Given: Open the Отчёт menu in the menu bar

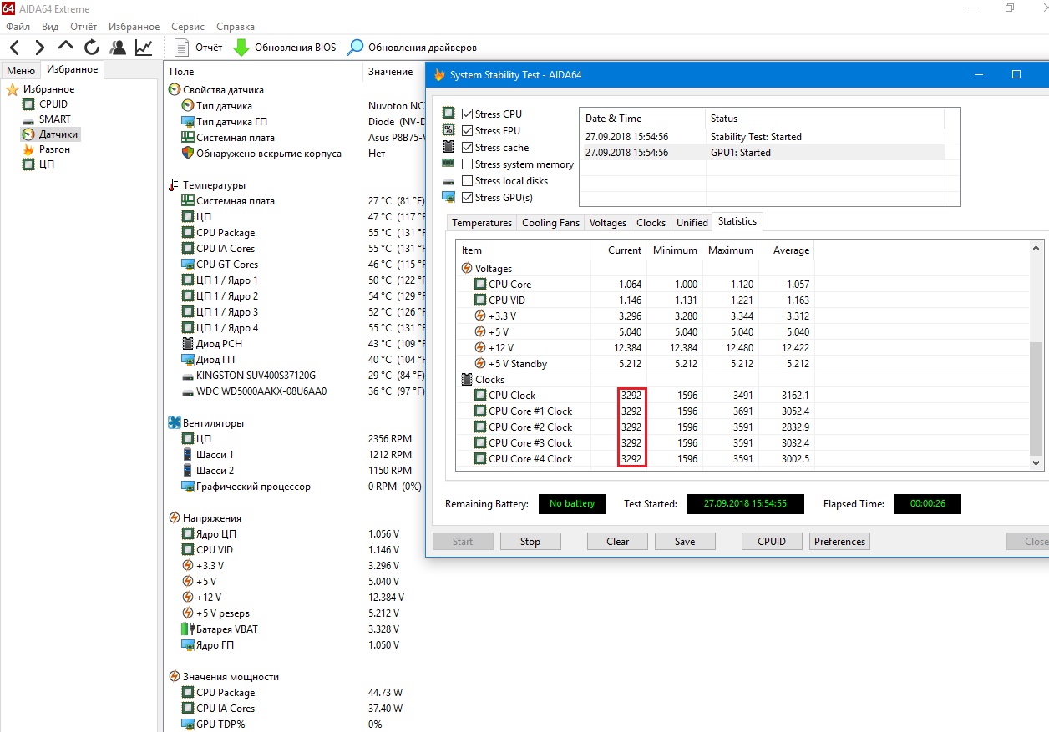Looking at the screenshot, I should point(84,27).
